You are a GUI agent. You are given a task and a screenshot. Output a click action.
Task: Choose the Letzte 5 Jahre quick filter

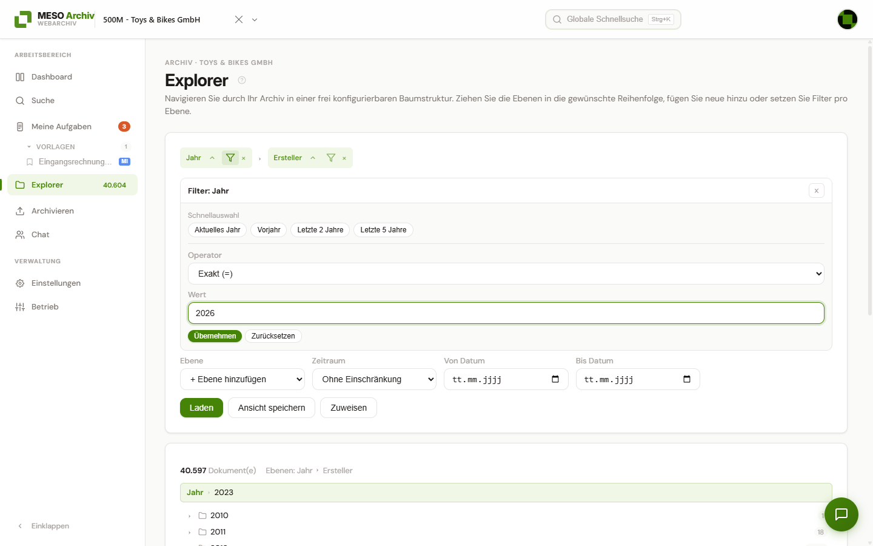[x=383, y=230]
